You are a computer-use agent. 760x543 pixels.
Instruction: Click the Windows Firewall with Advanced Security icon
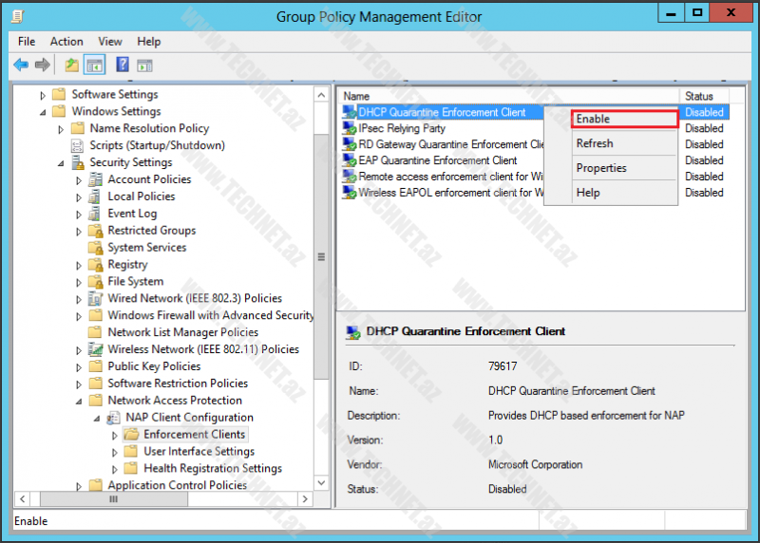point(95,315)
